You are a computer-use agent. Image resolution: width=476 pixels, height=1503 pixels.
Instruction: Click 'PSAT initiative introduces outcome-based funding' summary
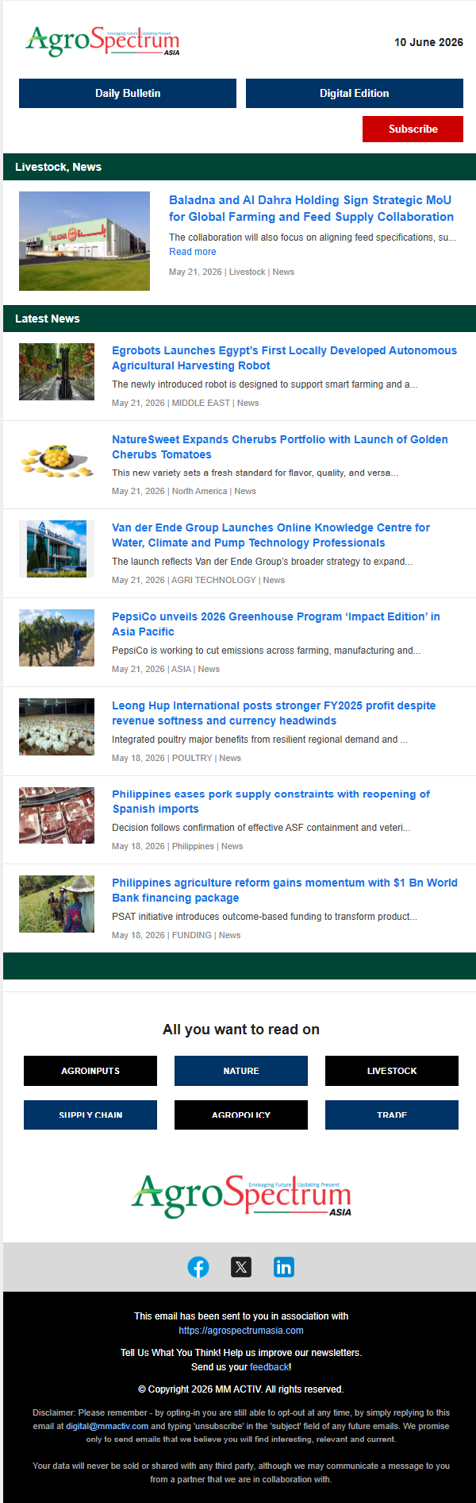point(264,917)
